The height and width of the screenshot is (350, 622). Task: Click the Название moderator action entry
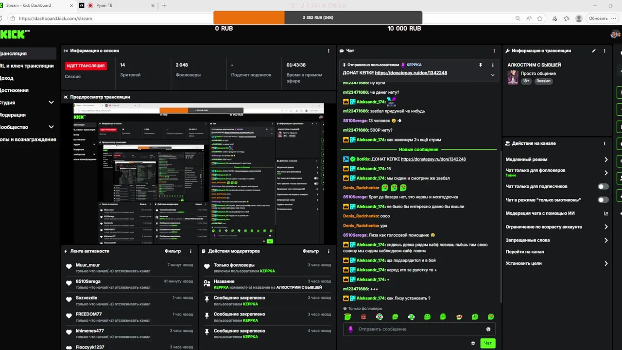click(267, 284)
